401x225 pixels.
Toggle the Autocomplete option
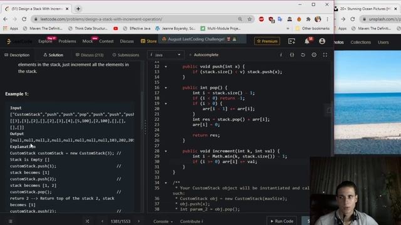click(x=204, y=55)
